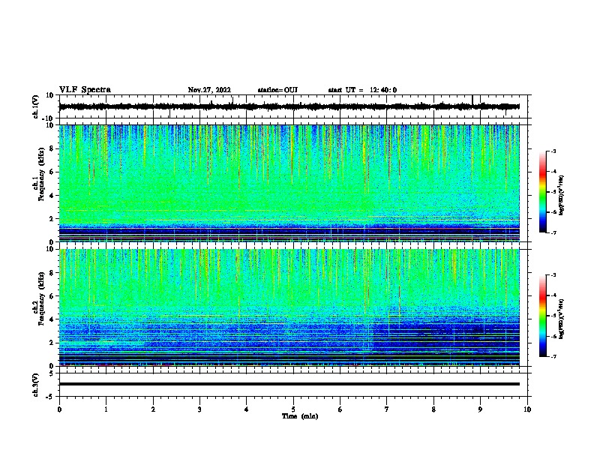Viewport: 594px width, 459px height.
Task: Click the time-axis tick label "0"
Action: coord(59,409)
